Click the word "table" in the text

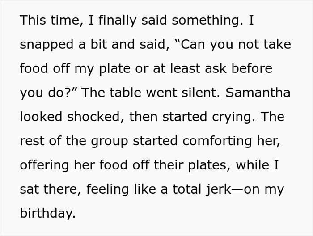pyautogui.click(x=125, y=93)
